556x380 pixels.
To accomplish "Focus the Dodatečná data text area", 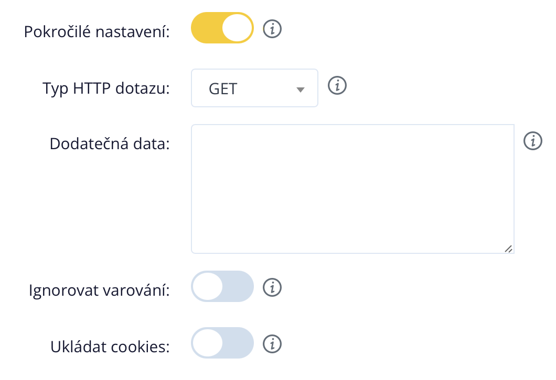I will pyautogui.click(x=352, y=188).
